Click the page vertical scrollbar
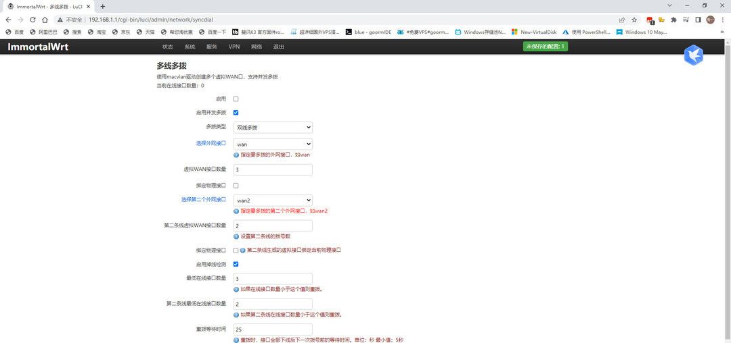 [x=728, y=190]
